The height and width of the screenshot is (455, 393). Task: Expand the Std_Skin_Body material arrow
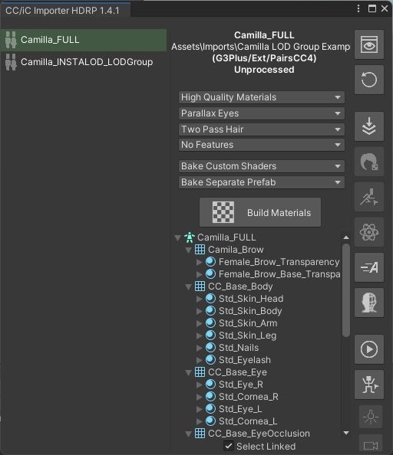(x=199, y=311)
